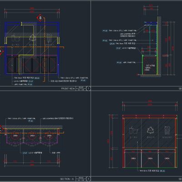Click the trash bin icon on the hatched panel
This screenshot has height=182, width=182.
click(x=167, y=130)
